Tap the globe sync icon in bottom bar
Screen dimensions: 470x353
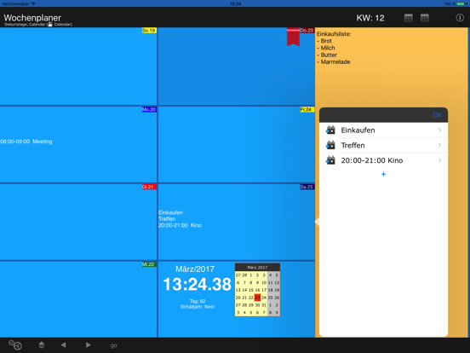pyautogui.click(x=15, y=344)
